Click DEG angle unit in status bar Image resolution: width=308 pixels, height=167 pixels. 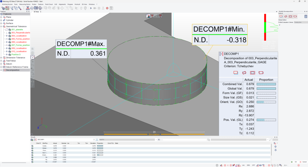[x=248, y=165]
